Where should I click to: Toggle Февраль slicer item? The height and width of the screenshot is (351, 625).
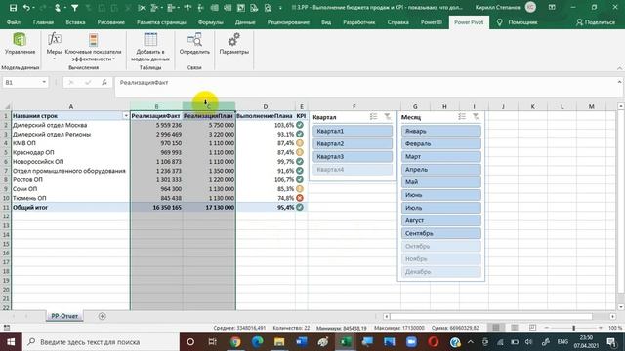point(440,143)
